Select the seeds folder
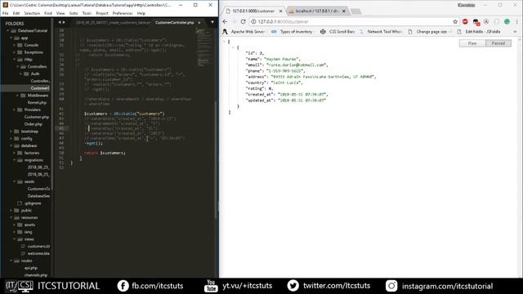Viewport: 523px width, 294px height. [x=29, y=181]
